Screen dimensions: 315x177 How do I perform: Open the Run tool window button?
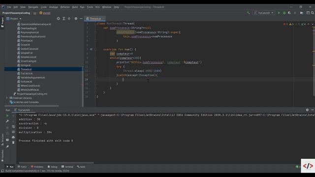(10, 167)
